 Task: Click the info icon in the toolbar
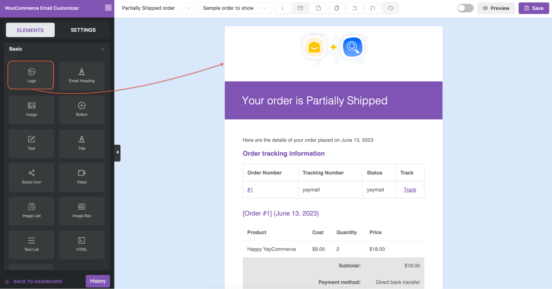click(x=282, y=8)
